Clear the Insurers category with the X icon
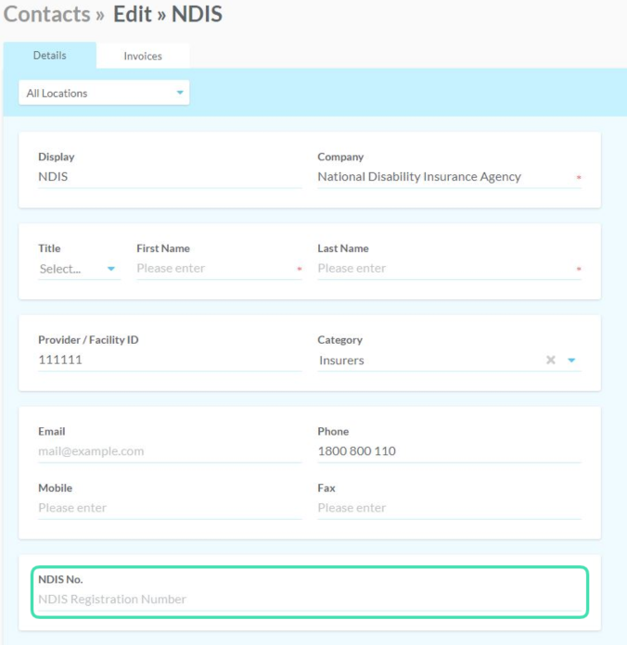The width and height of the screenshot is (627, 645). 550,360
